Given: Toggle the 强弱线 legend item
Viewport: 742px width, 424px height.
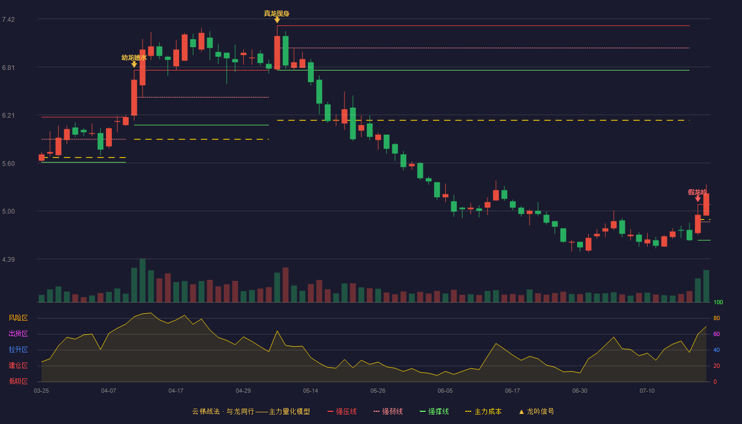Looking at the screenshot, I should point(388,411).
